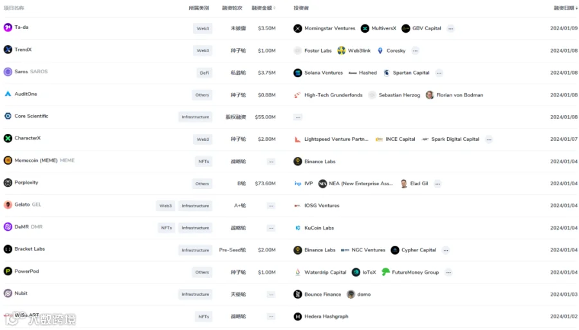579x330 pixels.
Task: Click the $73.60M funding amount
Action: pyautogui.click(x=265, y=183)
